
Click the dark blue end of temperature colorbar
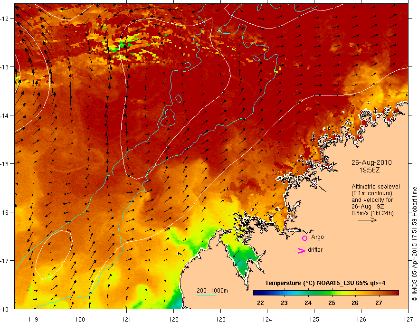click(256, 293)
